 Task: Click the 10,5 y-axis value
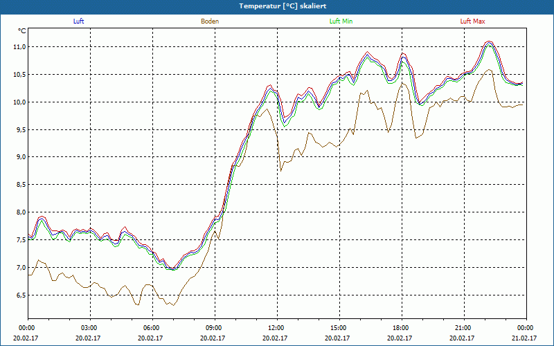point(19,75)
